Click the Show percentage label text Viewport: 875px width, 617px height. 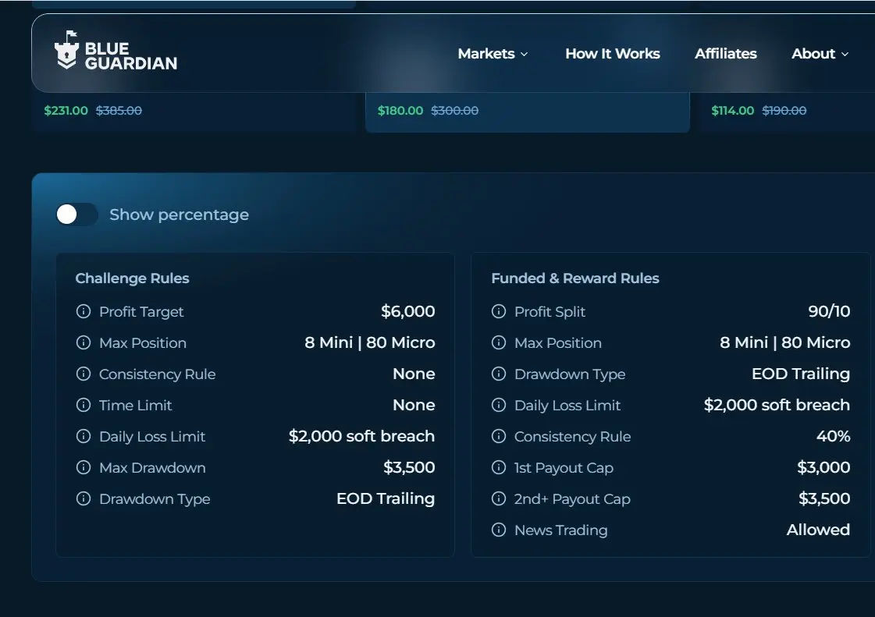(x=179, y=215)
